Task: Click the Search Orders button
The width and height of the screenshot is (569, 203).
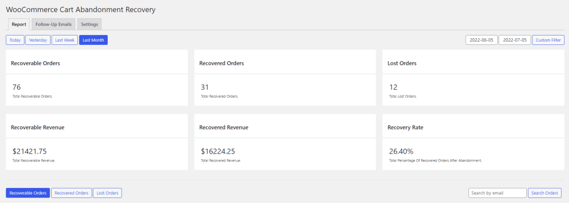Action: [x=545, y=193]
